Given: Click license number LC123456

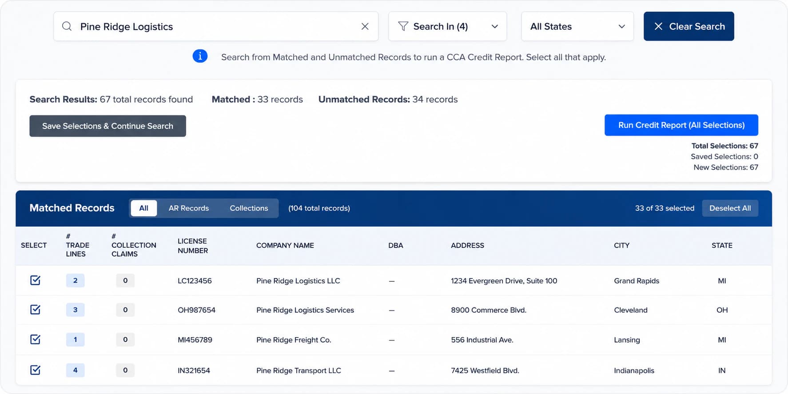Looking at the screenshot, I should pos(195,281).
